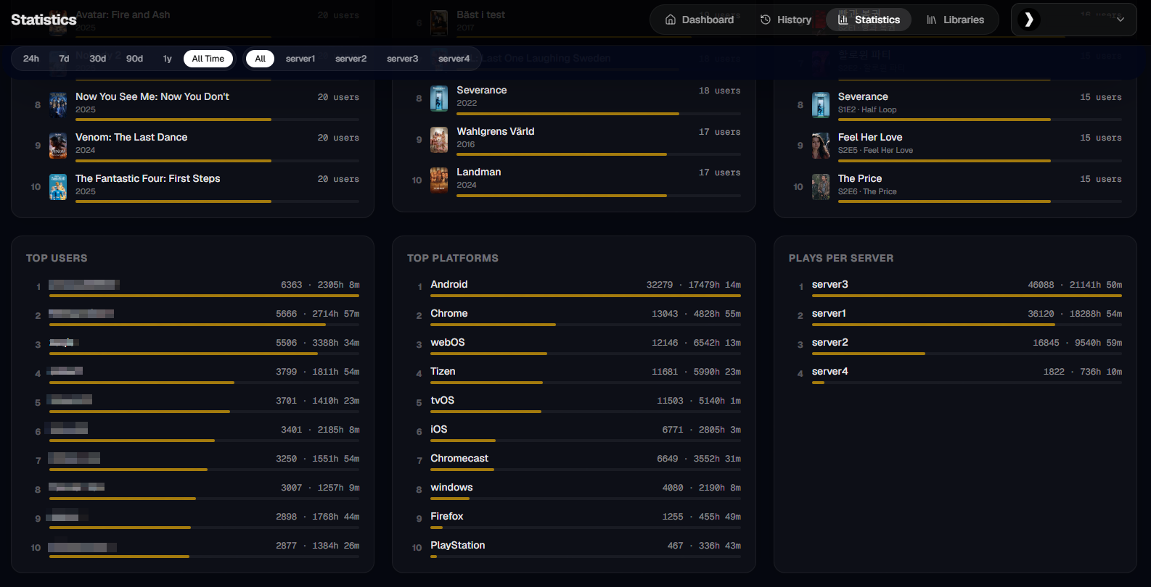Click the Chrome platform progress bar
Image resolution: width=1151 pixels, height=587 pixels.
pyautogui.click(x=586, y=325)
